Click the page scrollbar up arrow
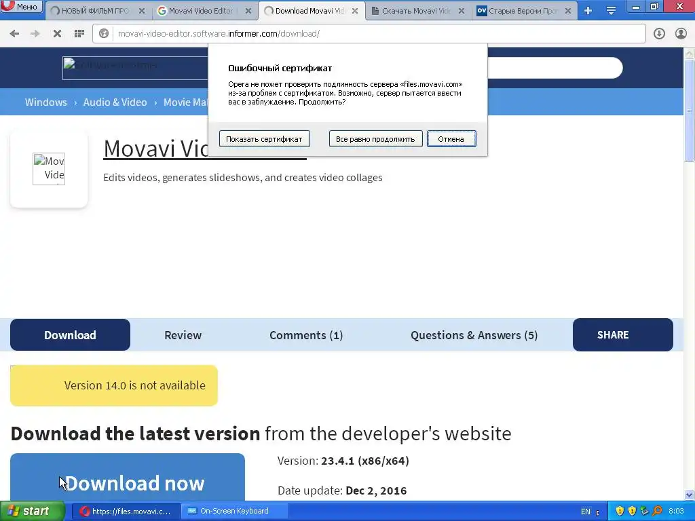The height and width of the screenshot is (521, 695). (690, 54)
